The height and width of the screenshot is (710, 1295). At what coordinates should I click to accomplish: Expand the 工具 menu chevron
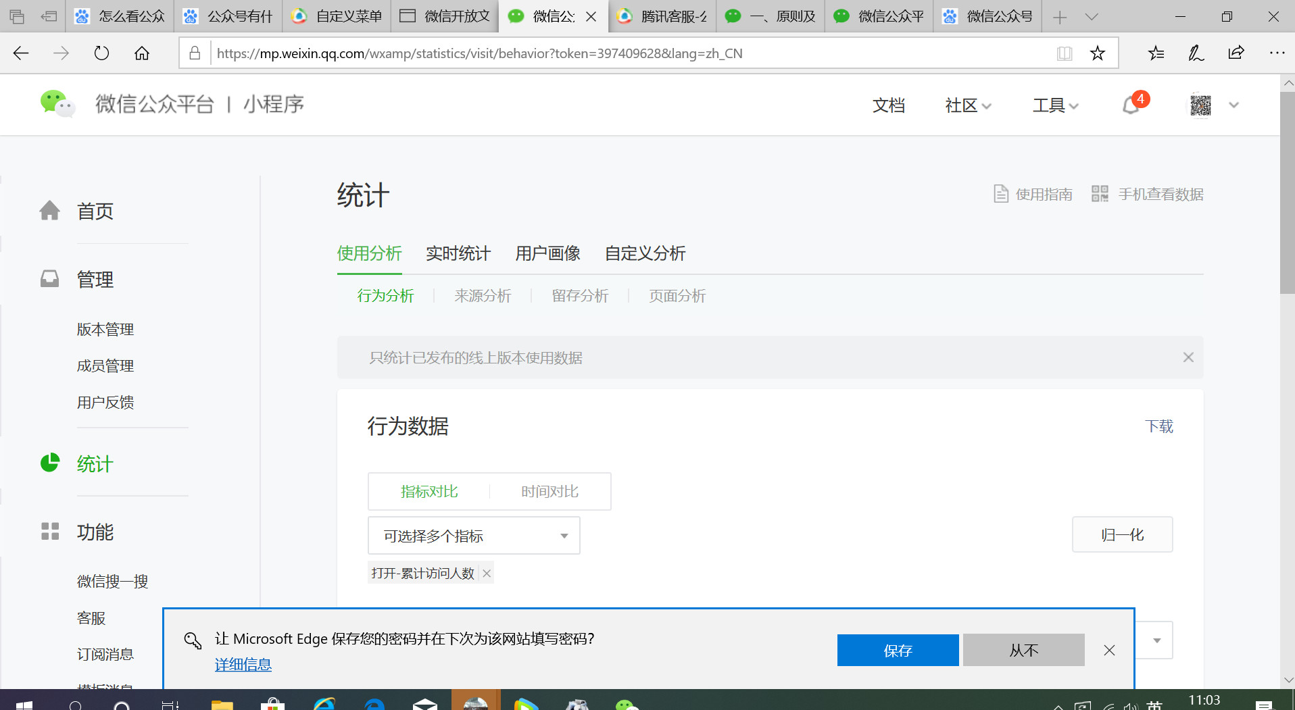1073,106
